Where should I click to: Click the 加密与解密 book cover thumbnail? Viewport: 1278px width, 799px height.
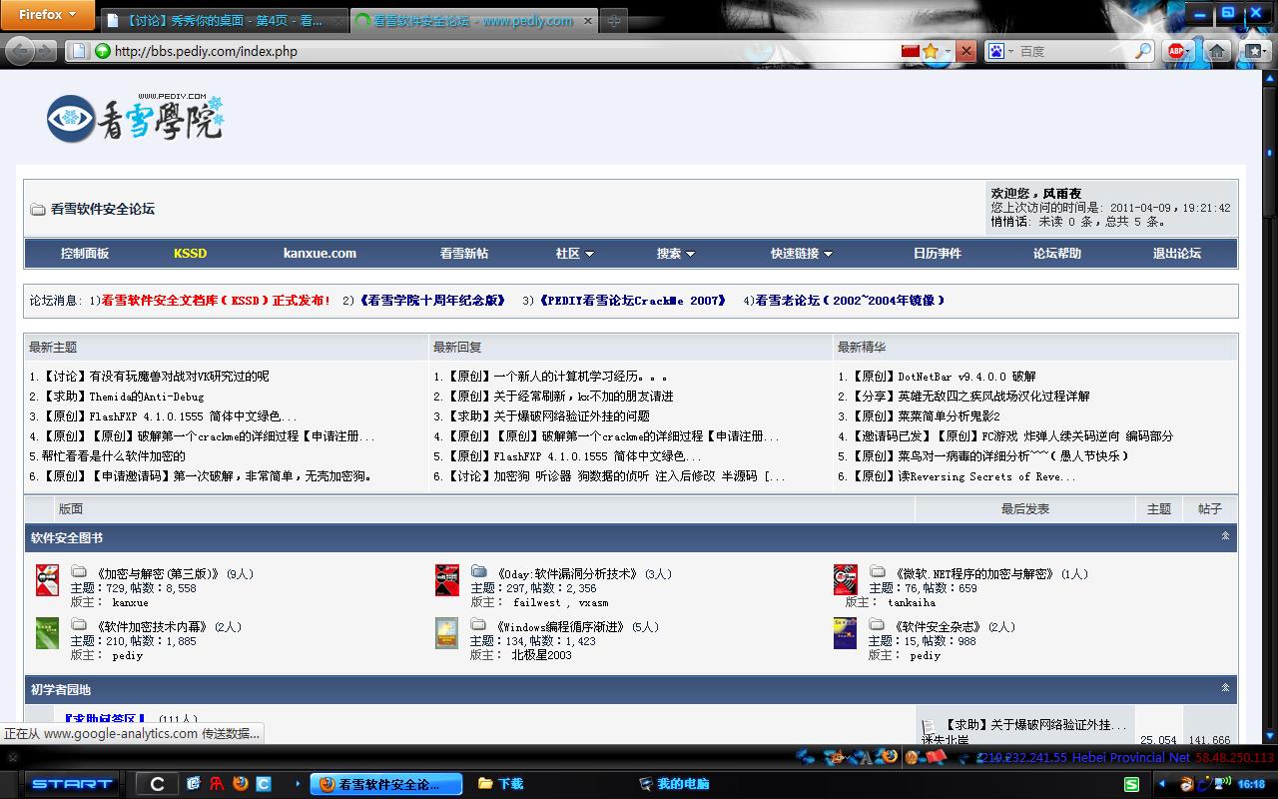47,580
